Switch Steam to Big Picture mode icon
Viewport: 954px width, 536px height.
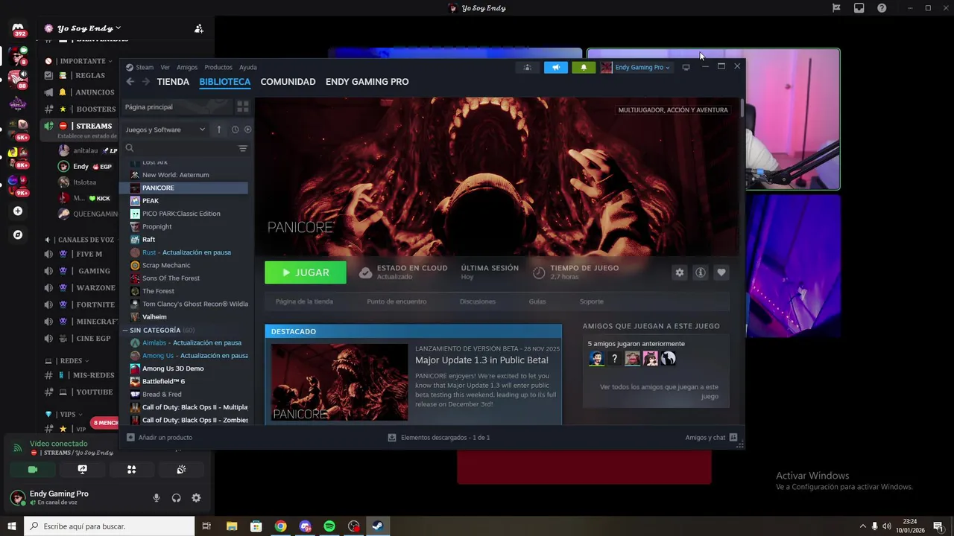[x=686, y=67]
